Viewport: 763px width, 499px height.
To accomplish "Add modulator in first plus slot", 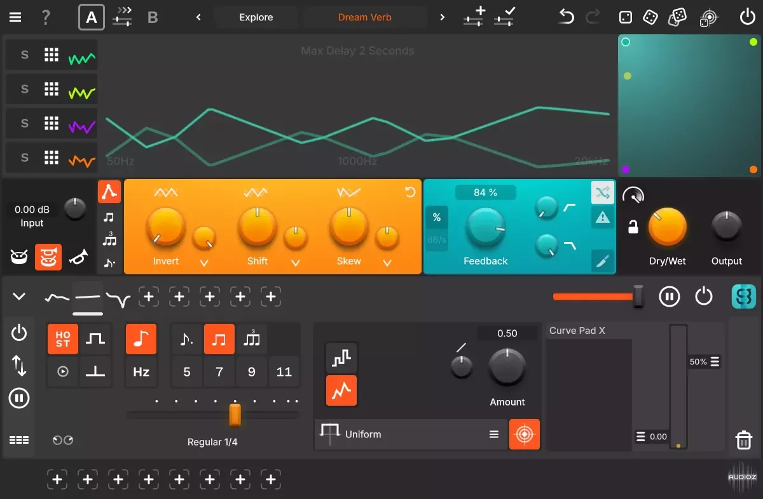I will (x=149, y=296).
